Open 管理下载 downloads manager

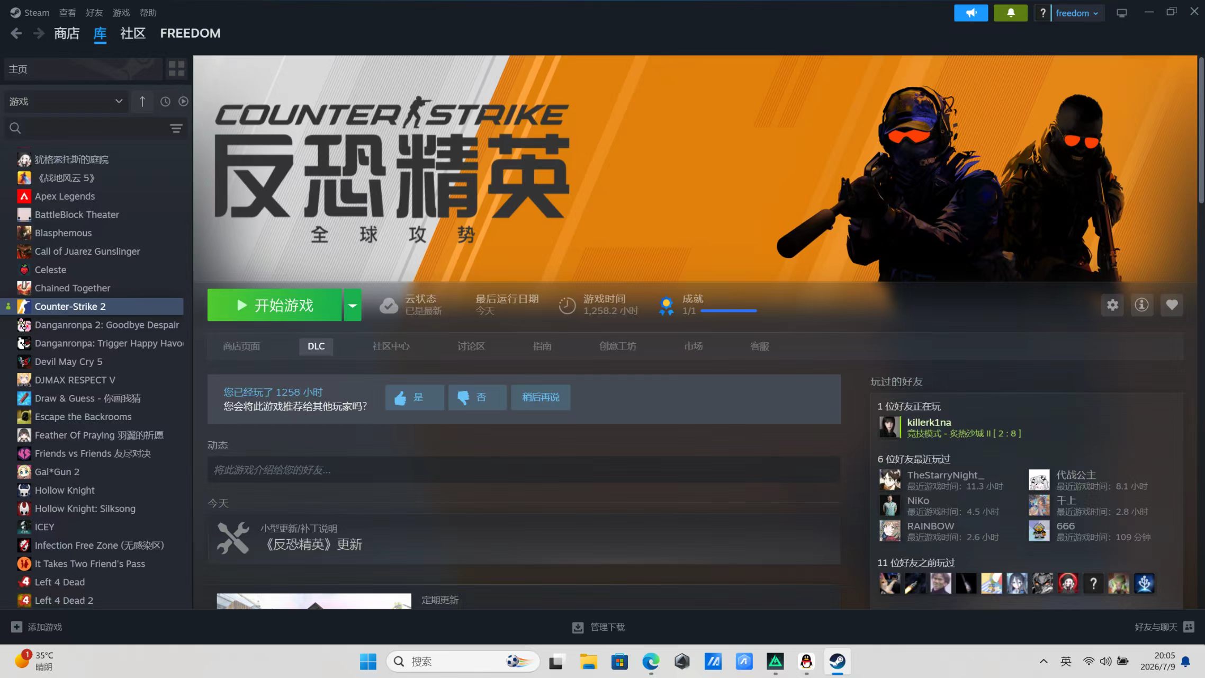(599, 627)
